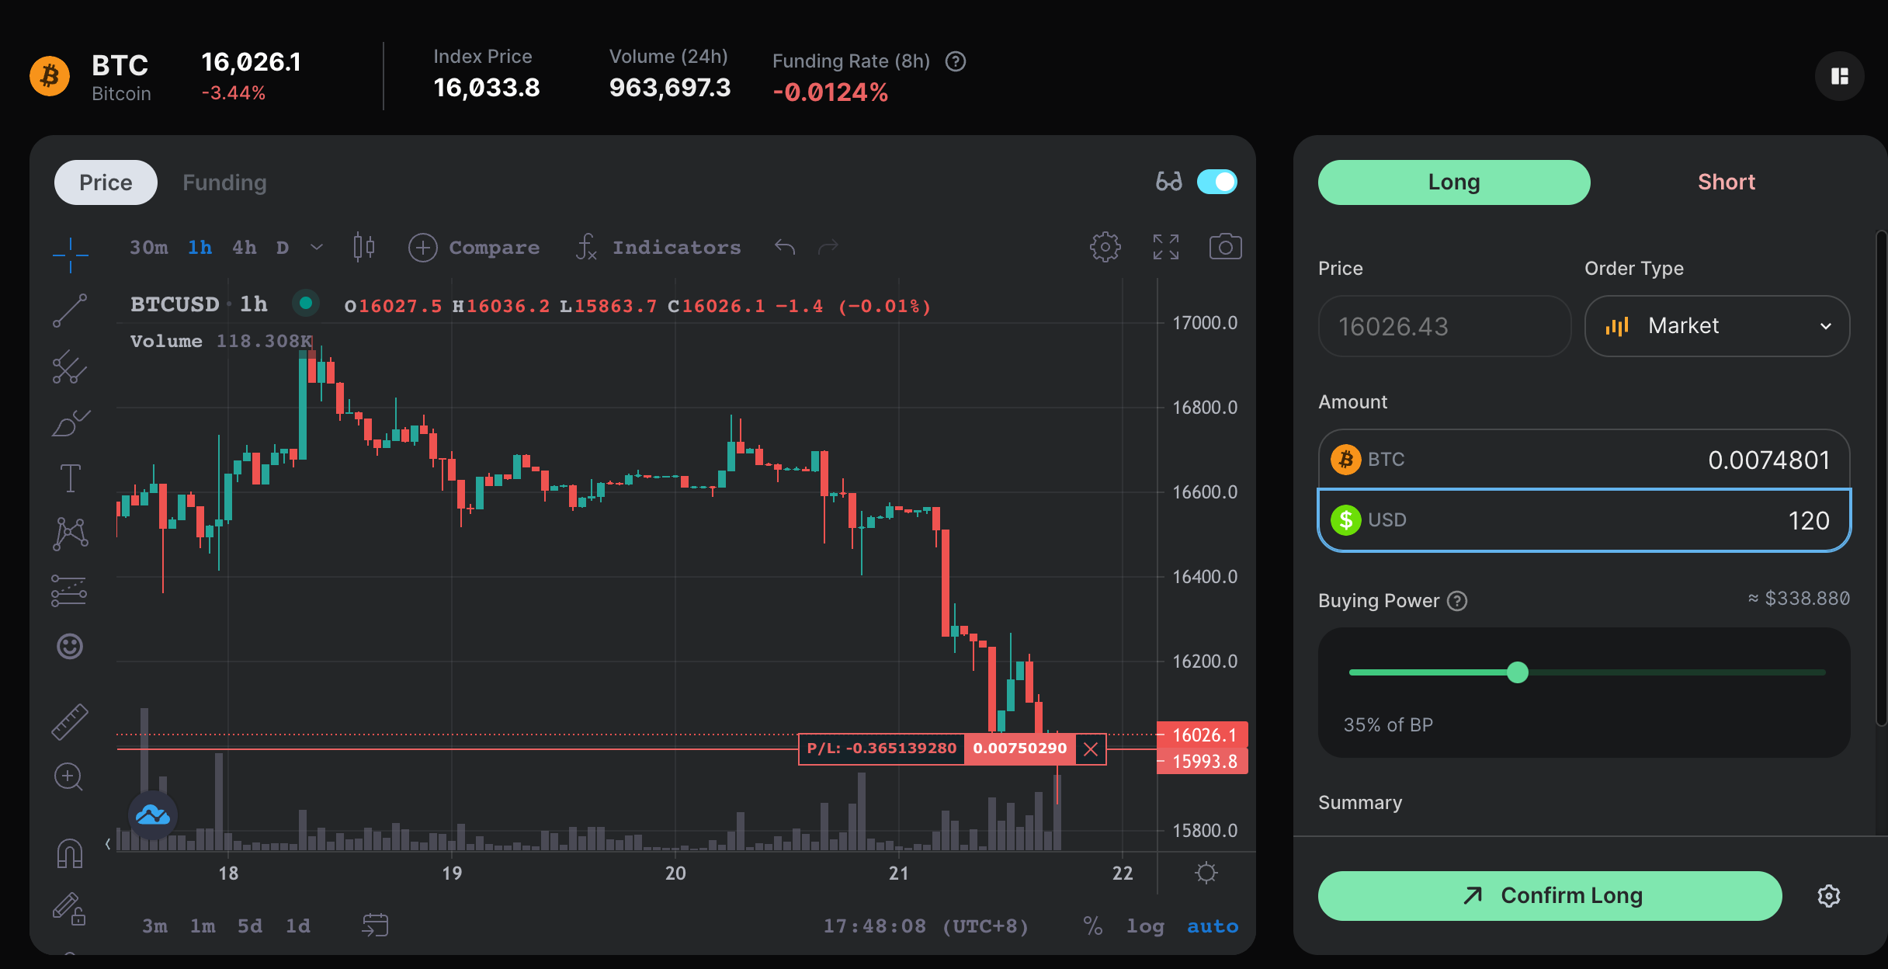Switch to the Short tab
1888x969 pixels.
click(1726, 182)
